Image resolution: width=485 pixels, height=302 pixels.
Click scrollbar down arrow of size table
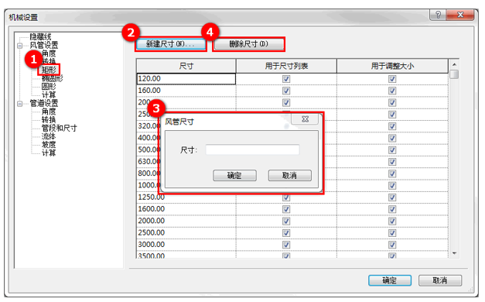454,253
